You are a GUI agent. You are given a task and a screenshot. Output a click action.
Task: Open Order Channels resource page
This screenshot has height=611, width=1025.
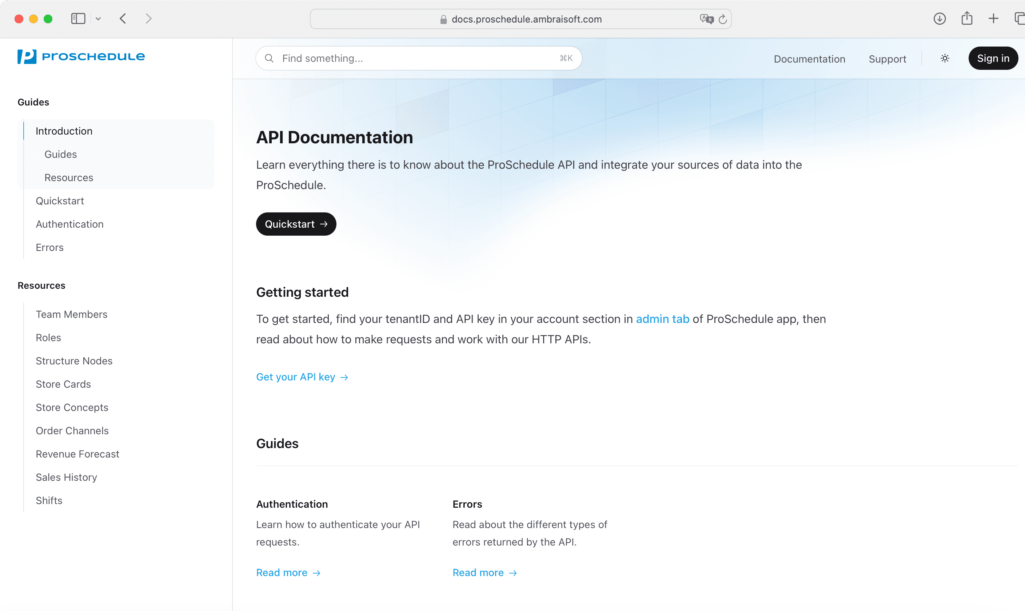pyautogui.click(x=72, y=431)
